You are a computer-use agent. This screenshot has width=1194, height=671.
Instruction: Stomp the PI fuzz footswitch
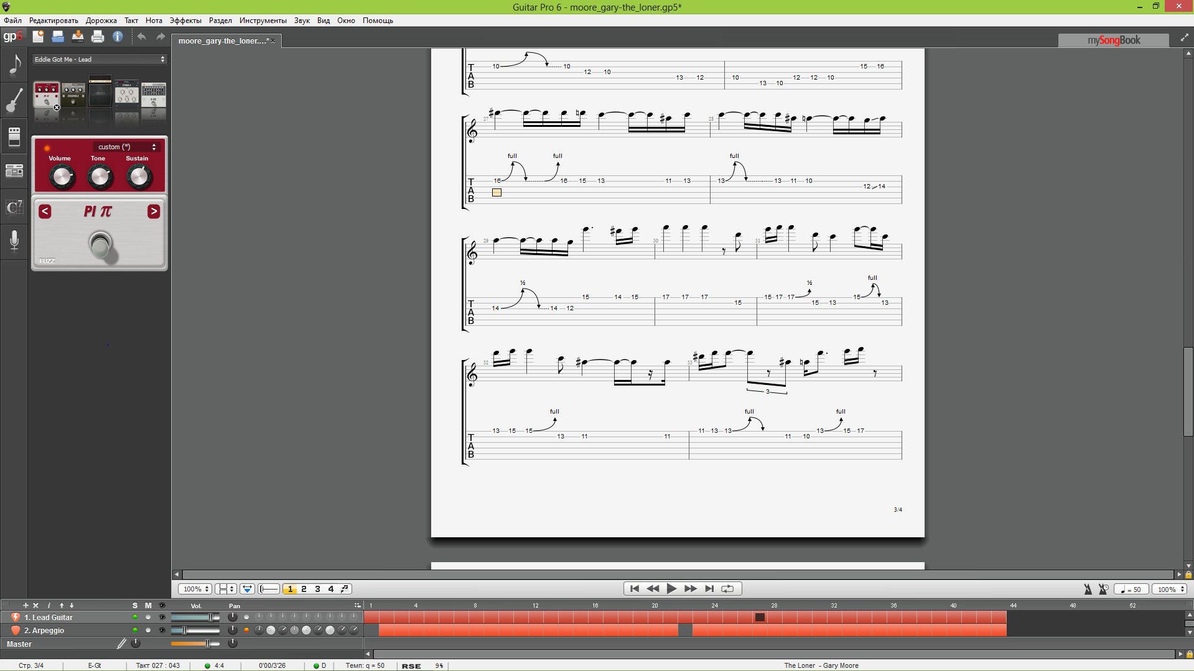pyautogui.click(x=100, y=244)
